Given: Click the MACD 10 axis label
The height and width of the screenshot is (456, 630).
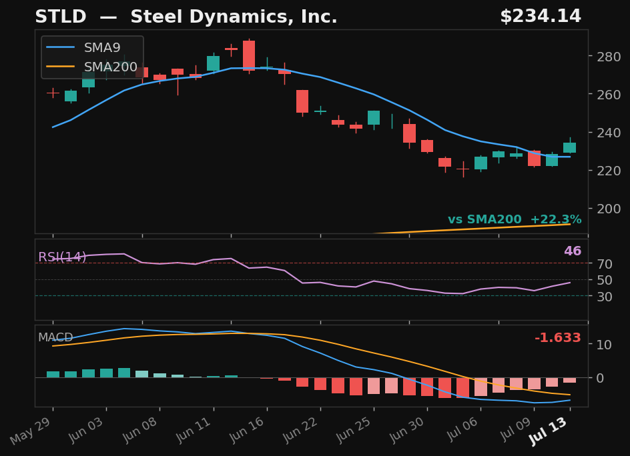Looking at the screenshot, I should [604, 345].
